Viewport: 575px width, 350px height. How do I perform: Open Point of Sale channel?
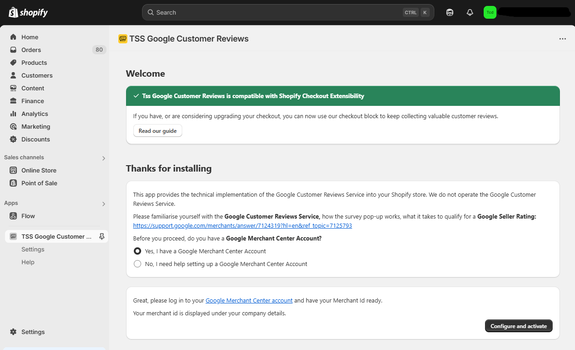(x=39, y=183)
